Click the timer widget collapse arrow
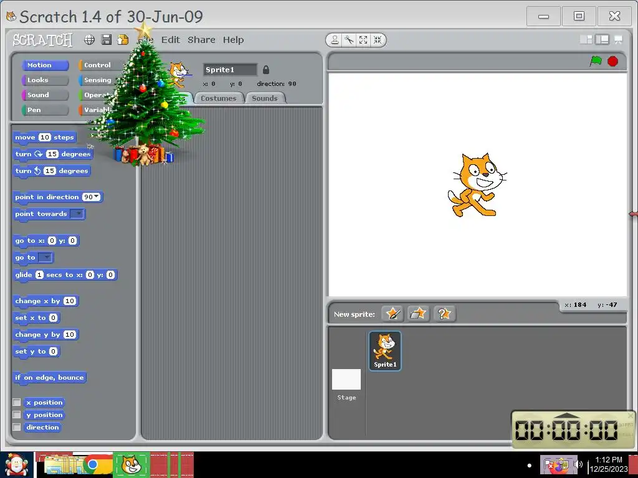 (567, 415)
